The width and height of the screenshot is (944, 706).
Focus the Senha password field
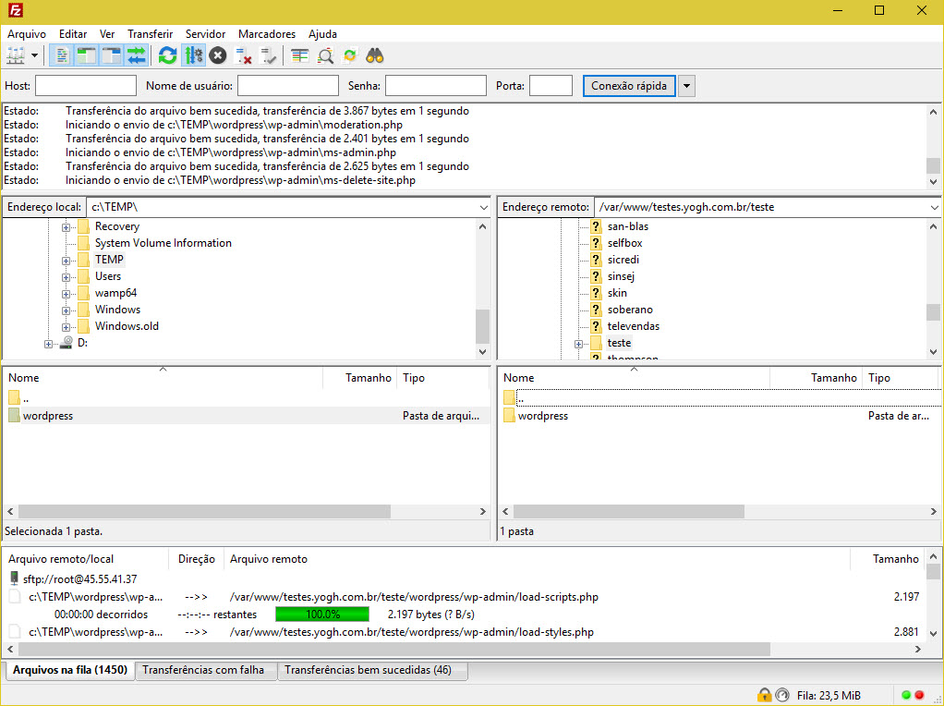click(x=436, y=86)
